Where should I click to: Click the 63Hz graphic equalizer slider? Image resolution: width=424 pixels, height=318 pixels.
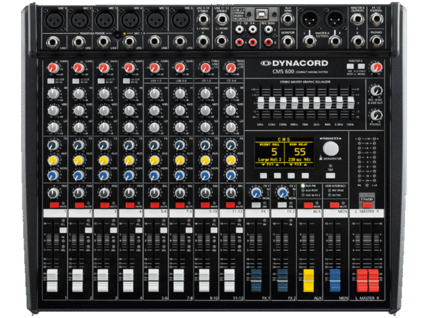pyautogui.click(x=261, y=103)
